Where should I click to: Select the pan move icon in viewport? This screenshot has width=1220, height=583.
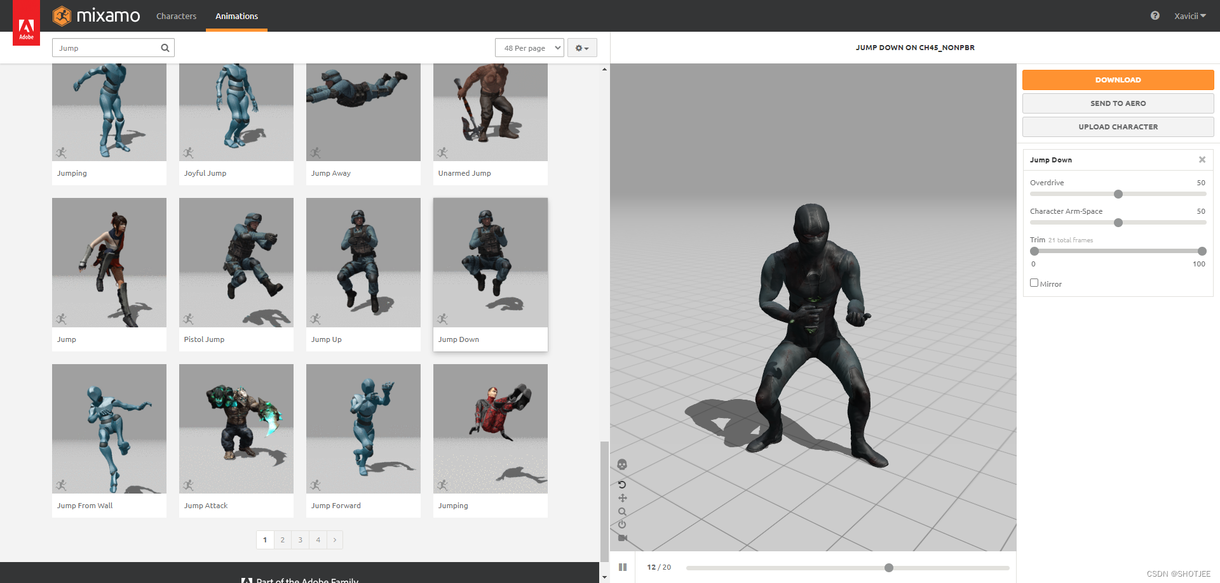coord(622,498)
